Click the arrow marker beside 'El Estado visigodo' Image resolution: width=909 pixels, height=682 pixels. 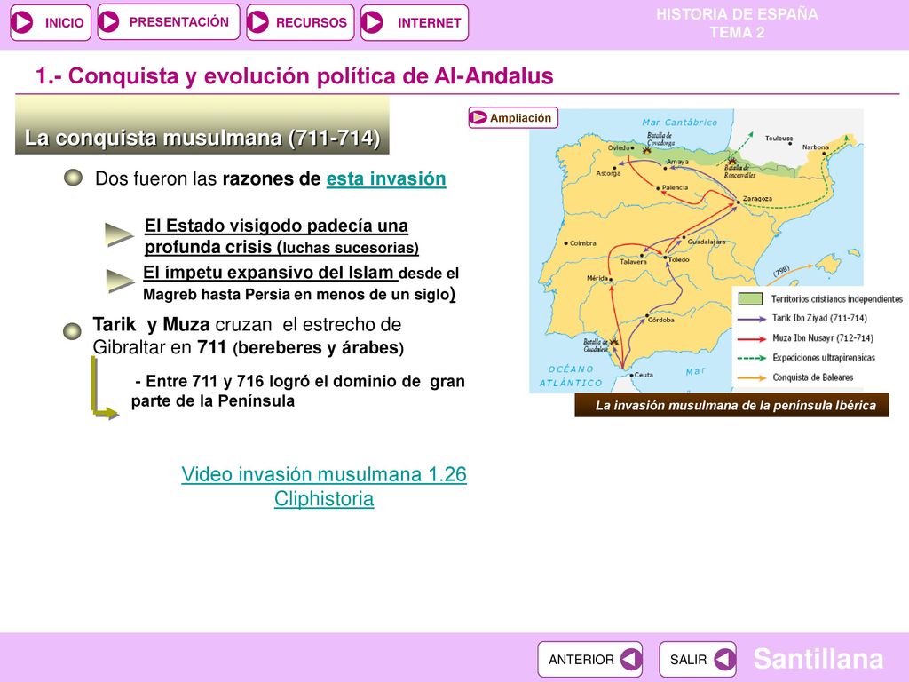(120, 234)
